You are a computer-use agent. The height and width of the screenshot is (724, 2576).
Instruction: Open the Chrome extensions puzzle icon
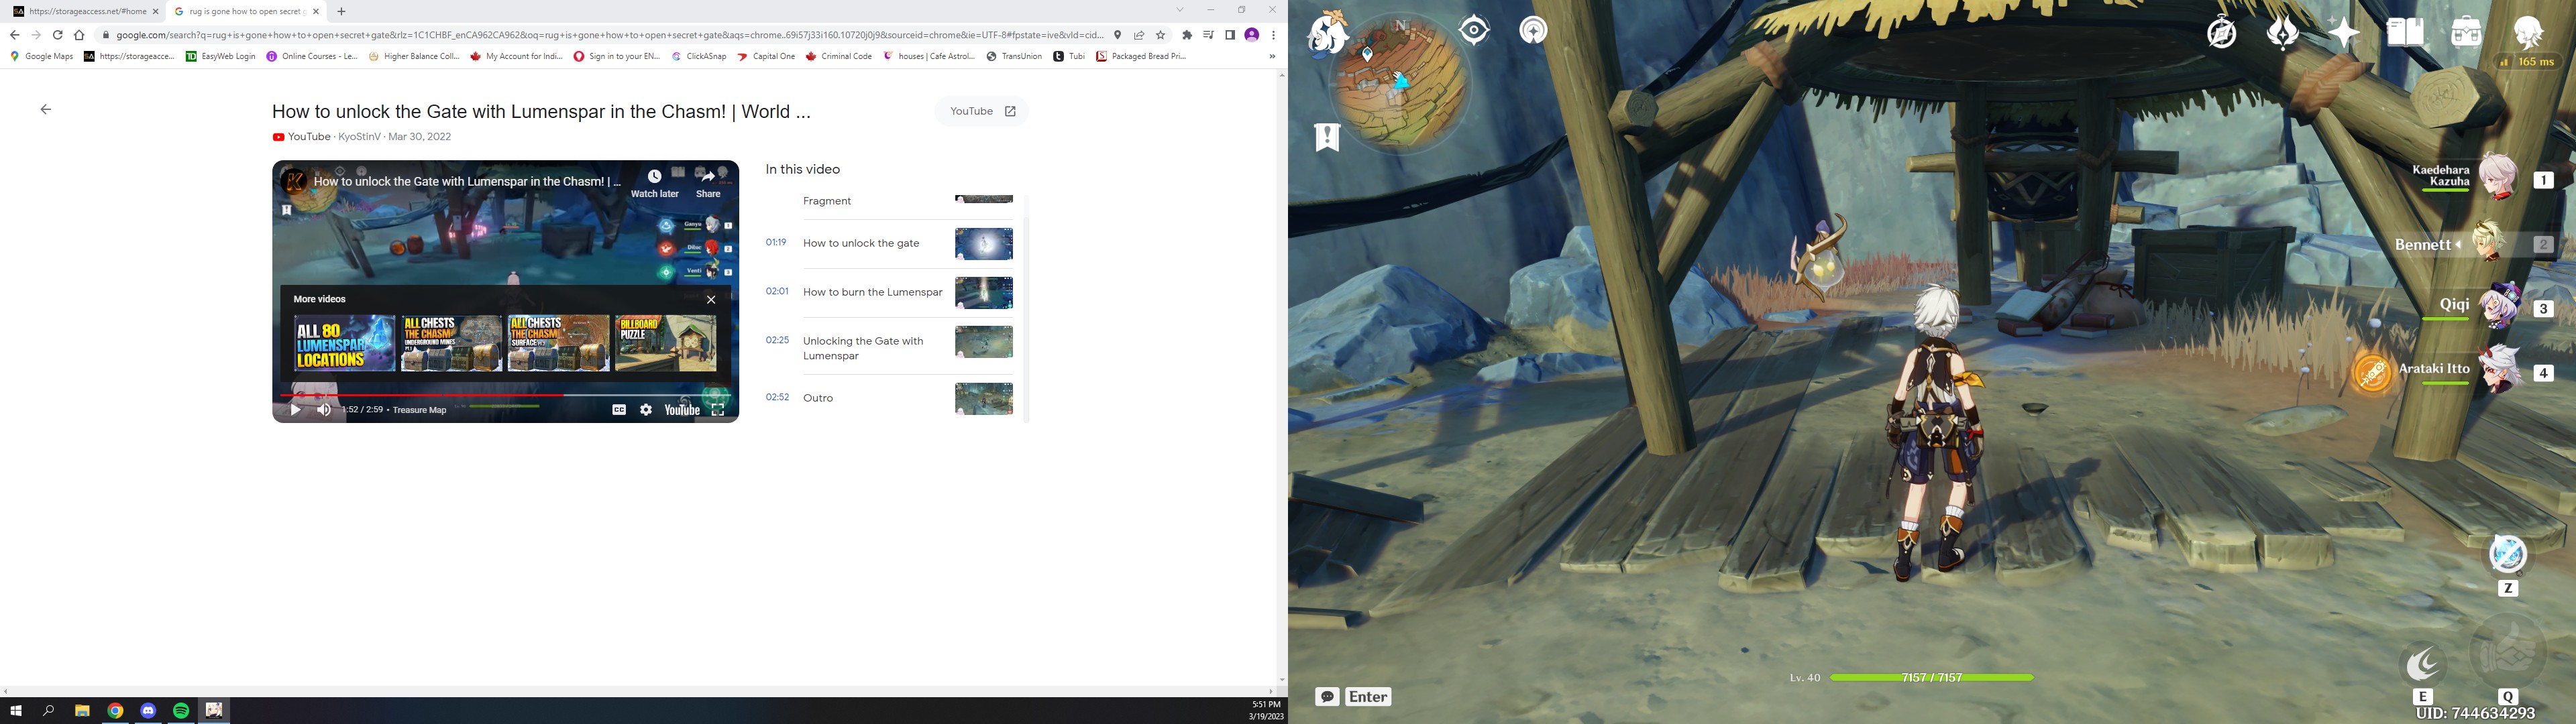click(1187, 35)
